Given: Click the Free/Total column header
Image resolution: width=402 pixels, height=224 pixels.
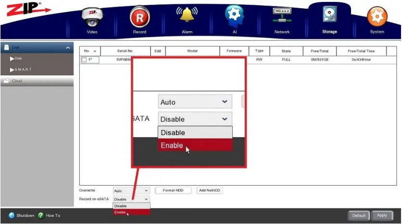Looking at the screenshot, I should click(319, 51).
